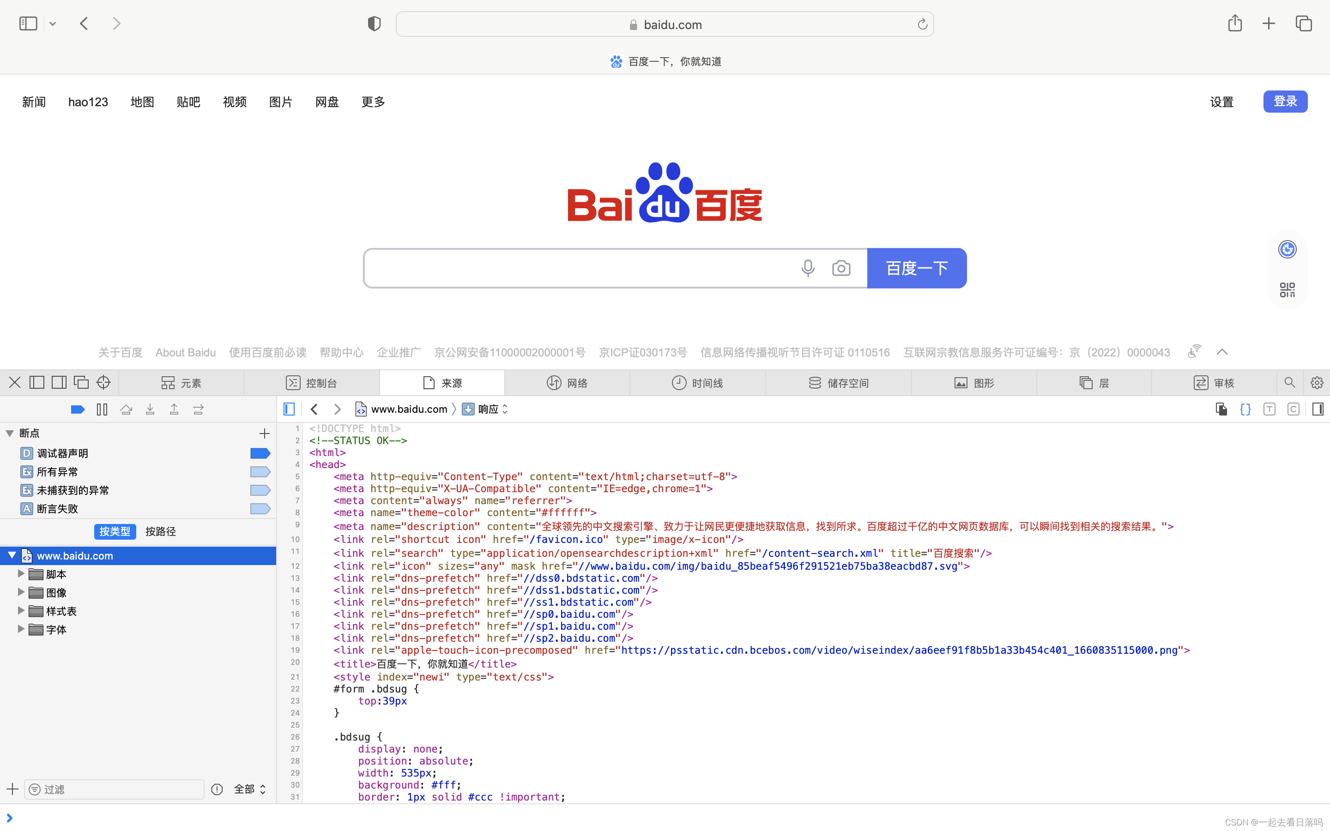
Task: Click the 过滤 filter field
Action: pos(115,789)
